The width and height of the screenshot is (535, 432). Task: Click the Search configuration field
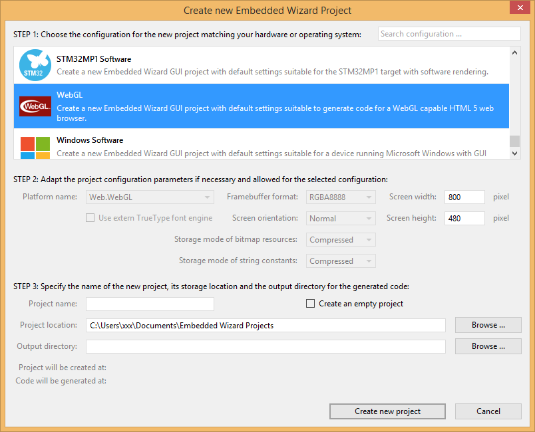(x=449, y=34)
